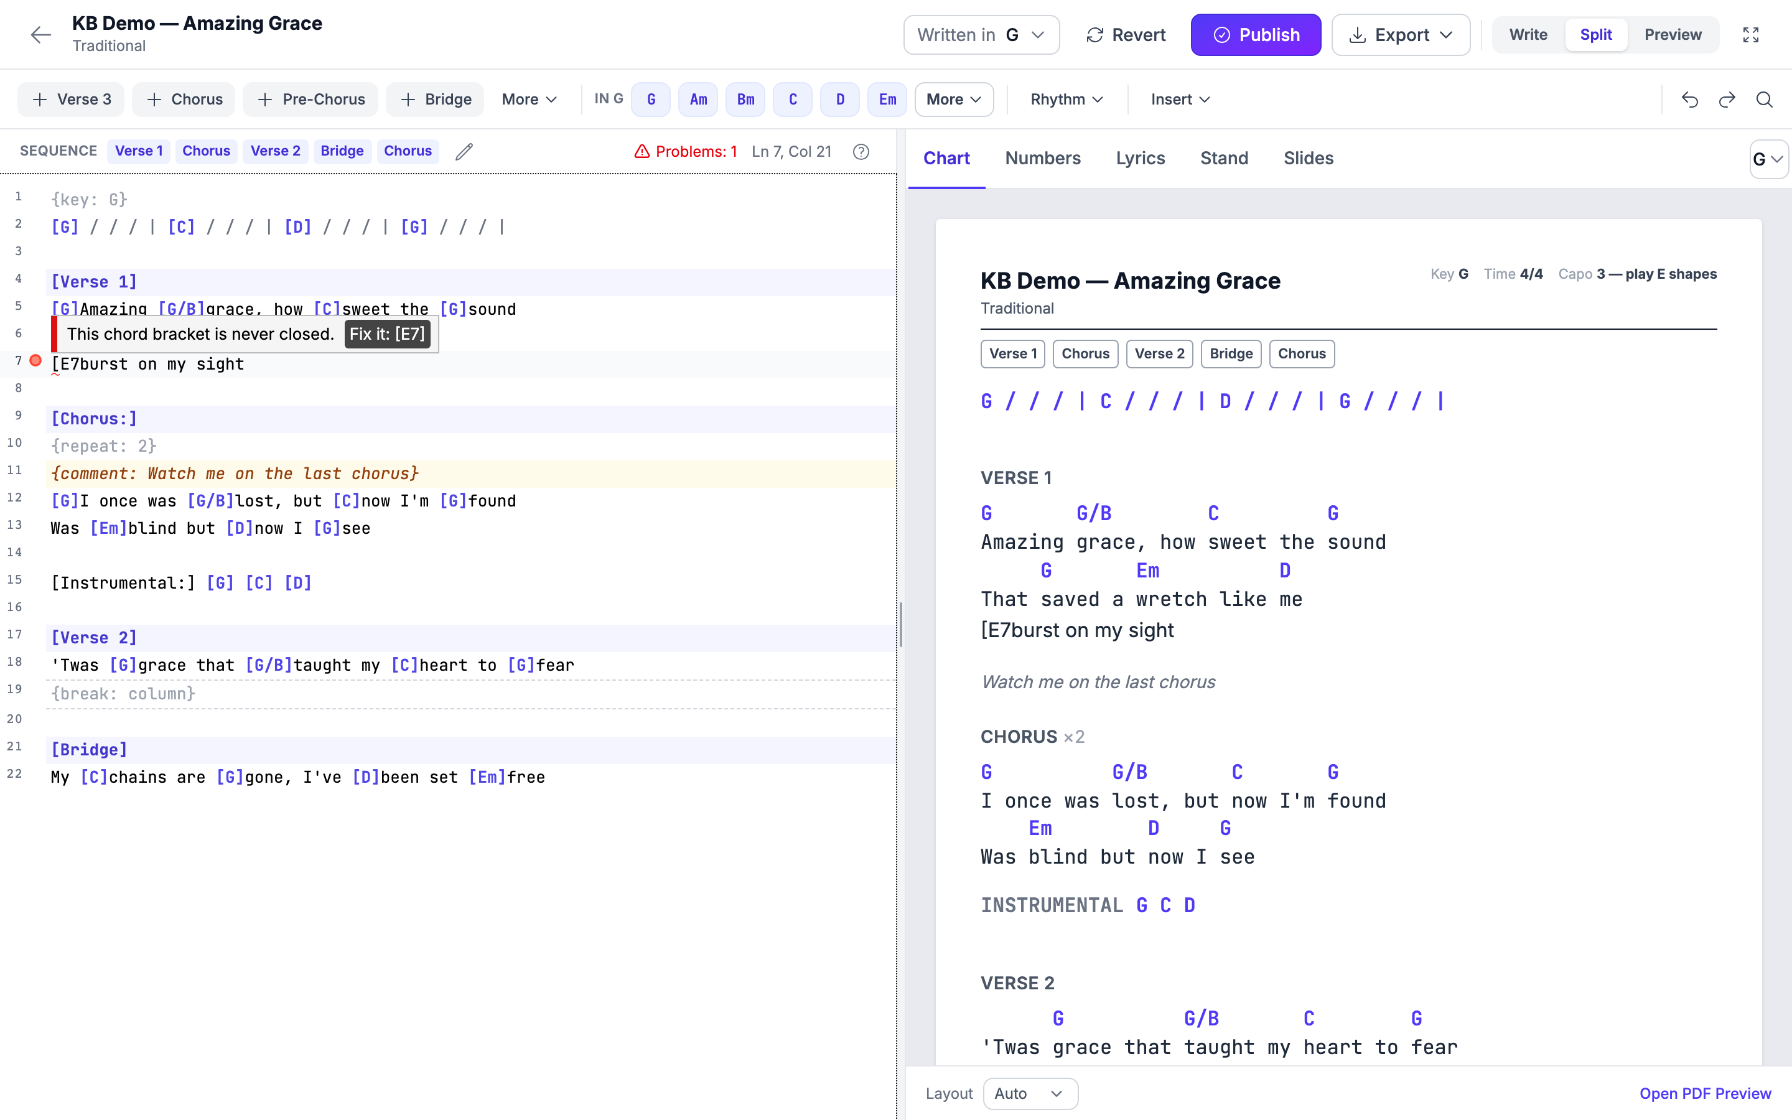Click the undo arrow icon
The width and height of the screenshot is (1792, 1120).
[1690, 100]
